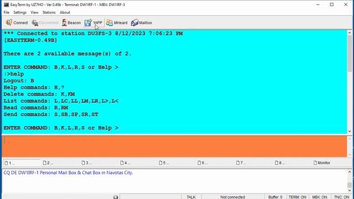Open the Settings menu
The height and width of the screenshot is (199, 354).
20,12
